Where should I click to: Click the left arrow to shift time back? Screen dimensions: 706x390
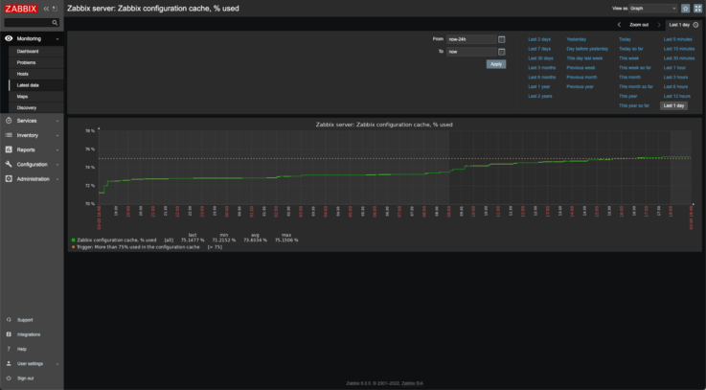coord(619,24)
